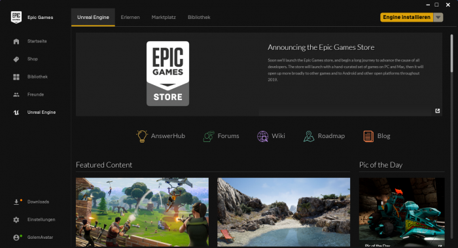Screen dimensions: 458x248
Task: Click the AnswerHub lightbulb icon
Action: point(142,136)
